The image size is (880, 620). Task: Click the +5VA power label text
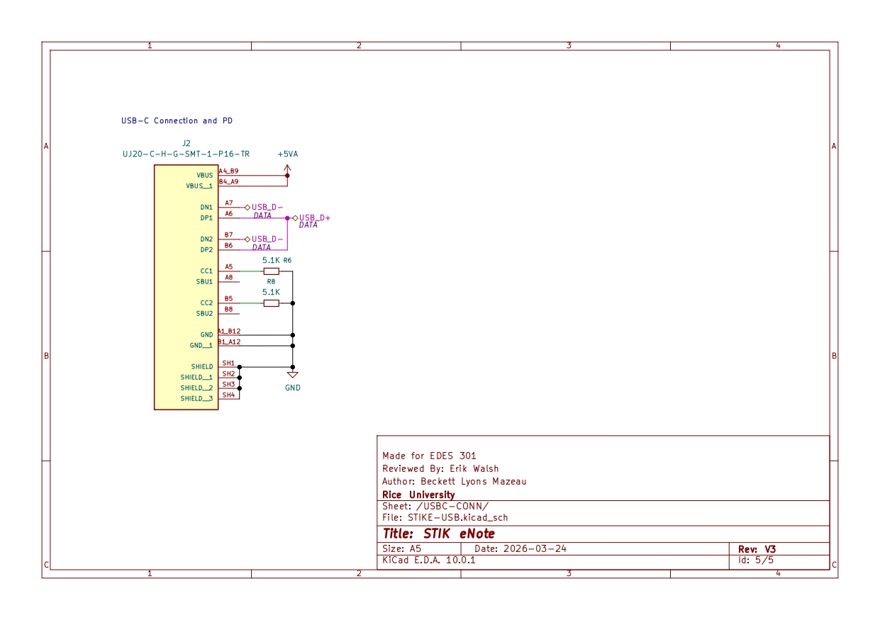point(288,154)
